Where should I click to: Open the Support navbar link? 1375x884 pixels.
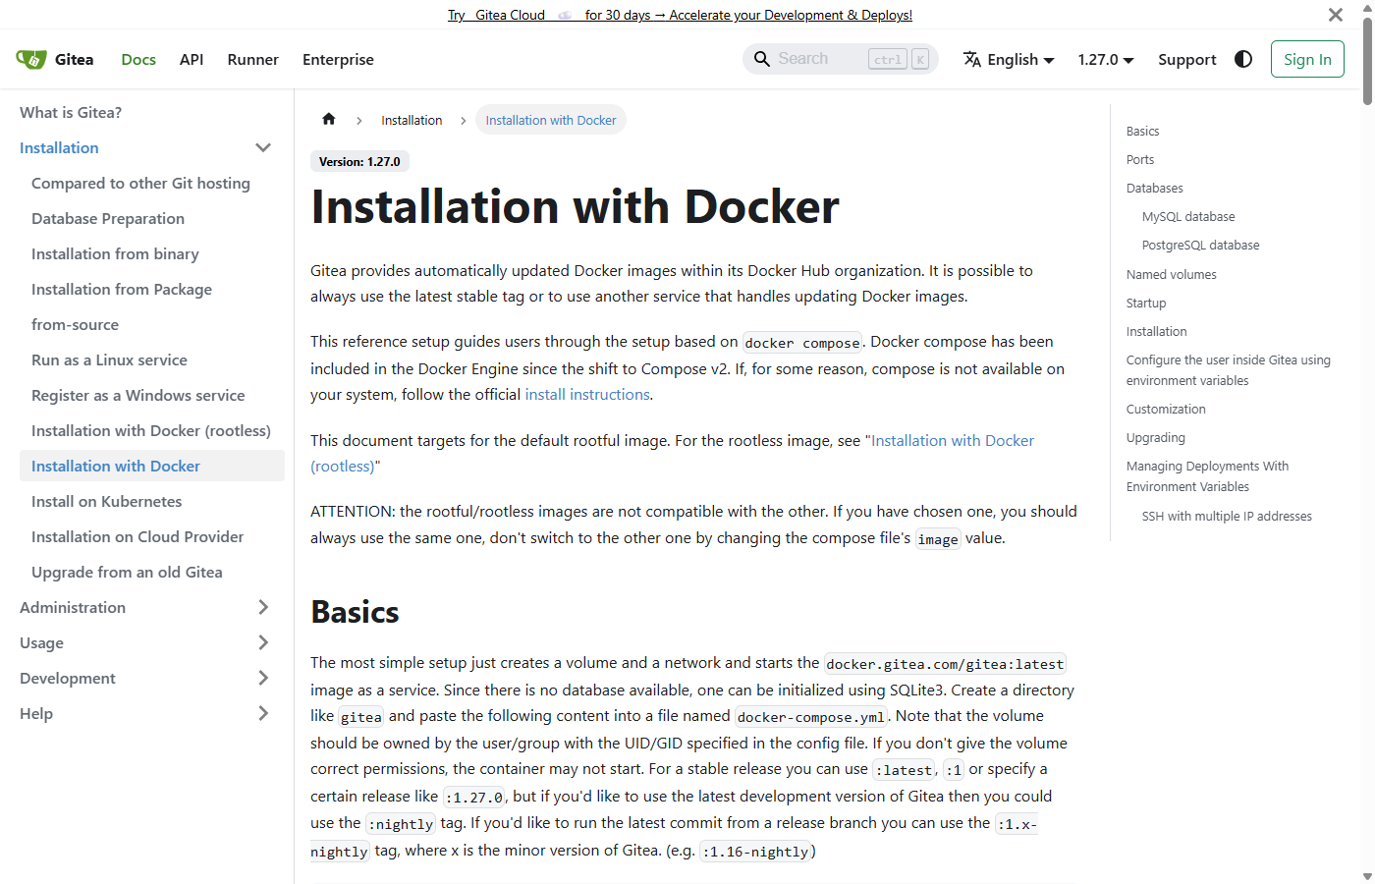tap(1186, 59)
